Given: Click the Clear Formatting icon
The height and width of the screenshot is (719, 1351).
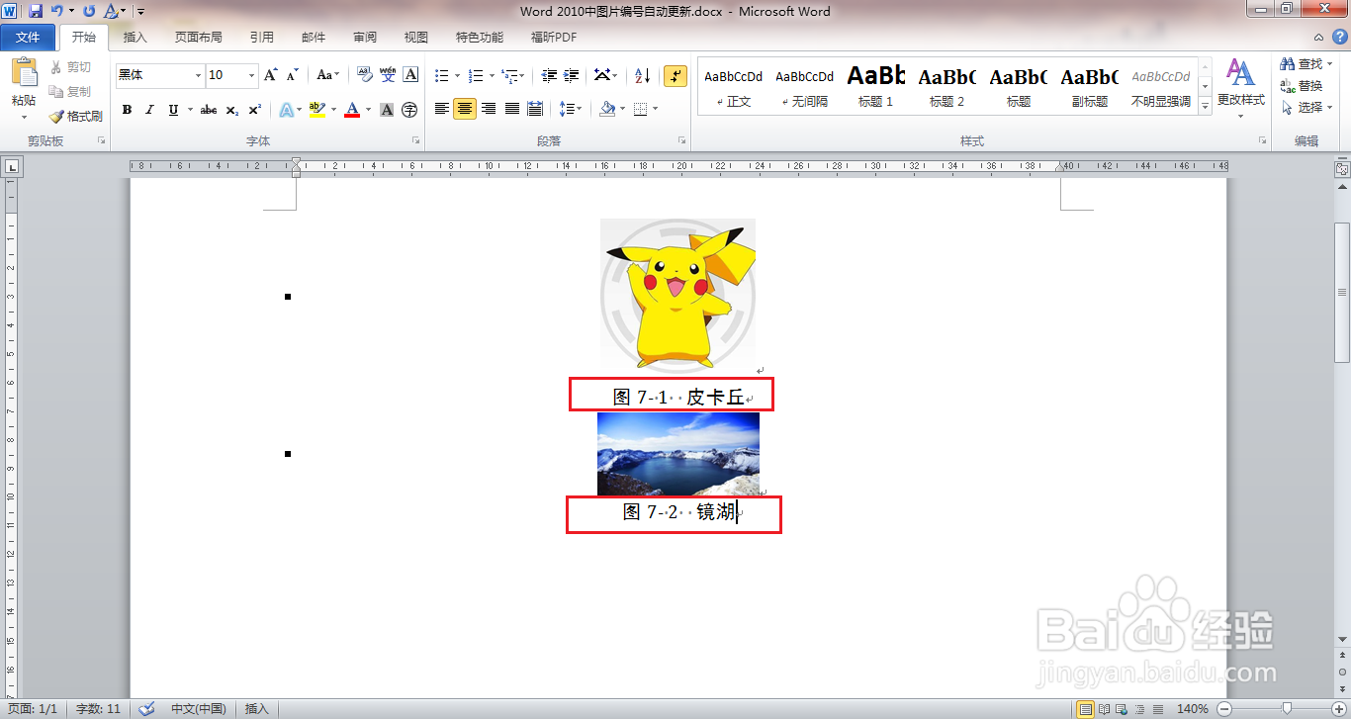Looking at the screenshot, I should coord(364,75).
